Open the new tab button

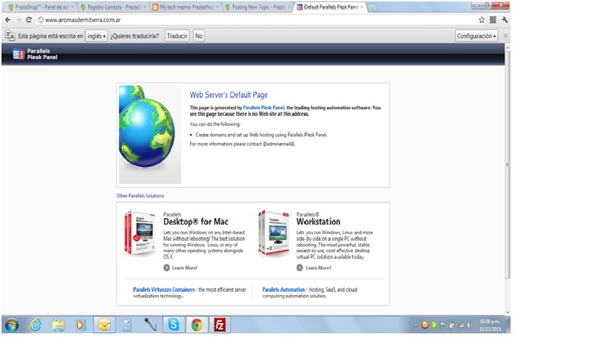click(x=371, y=7)
